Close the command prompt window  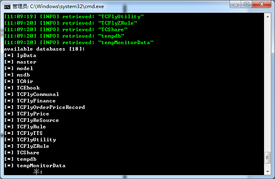coord(262,4)
